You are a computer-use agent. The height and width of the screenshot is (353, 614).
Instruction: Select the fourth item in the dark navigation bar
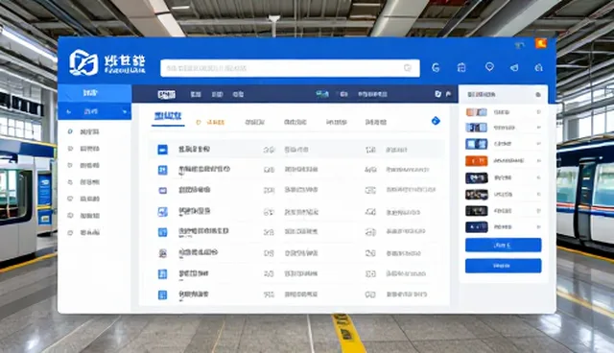click(238, 94)
